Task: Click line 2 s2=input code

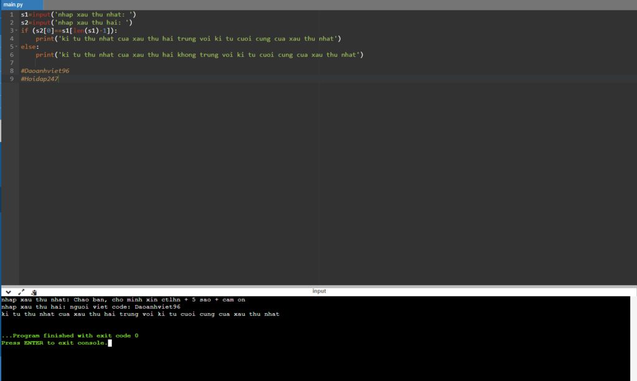Action: (x=77, y=23)
